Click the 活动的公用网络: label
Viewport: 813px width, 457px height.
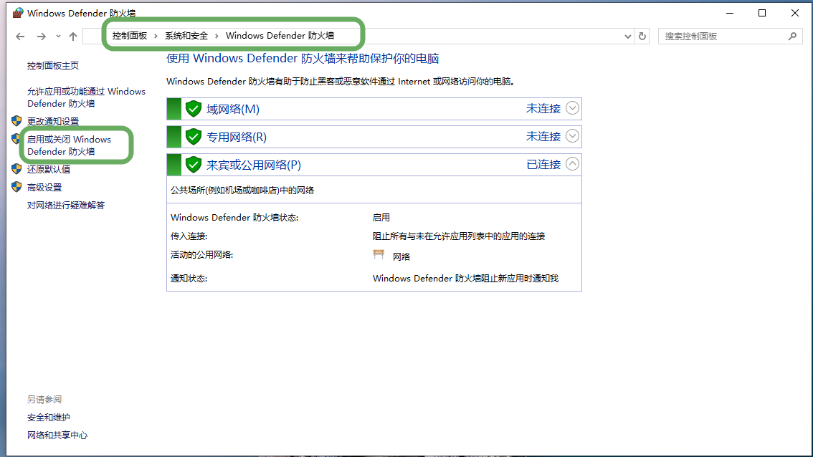[x=201, y=255]
